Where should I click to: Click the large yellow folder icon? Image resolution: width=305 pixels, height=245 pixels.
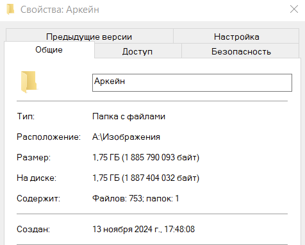(x=29, y=82)
